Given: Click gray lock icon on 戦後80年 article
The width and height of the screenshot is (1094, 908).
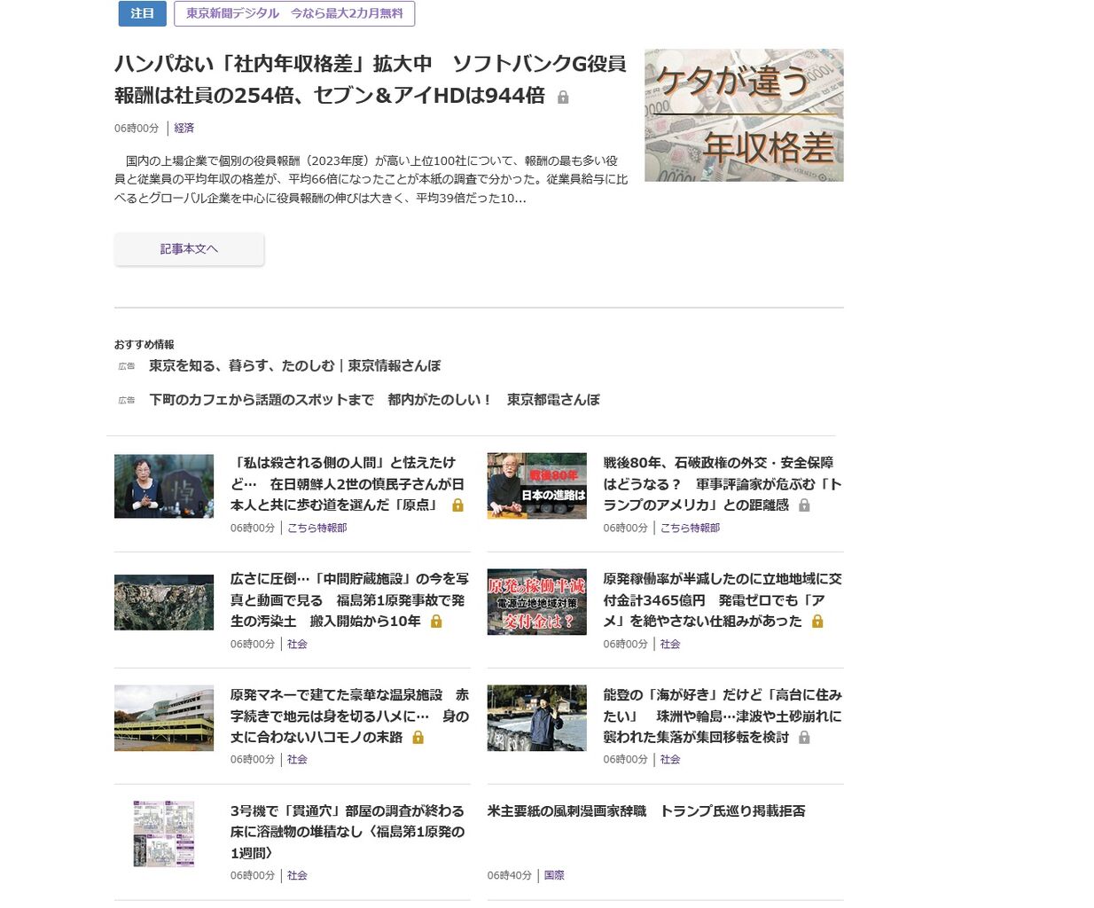Looking at the screenshot, I should (804, 505).
